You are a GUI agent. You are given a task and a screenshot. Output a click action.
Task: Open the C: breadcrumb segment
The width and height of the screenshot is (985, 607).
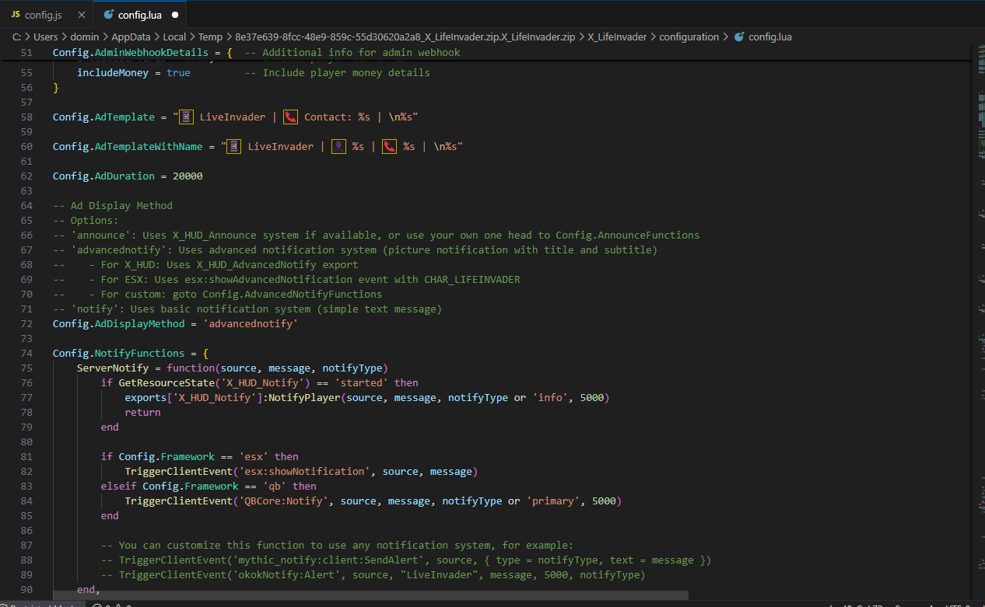16,37
